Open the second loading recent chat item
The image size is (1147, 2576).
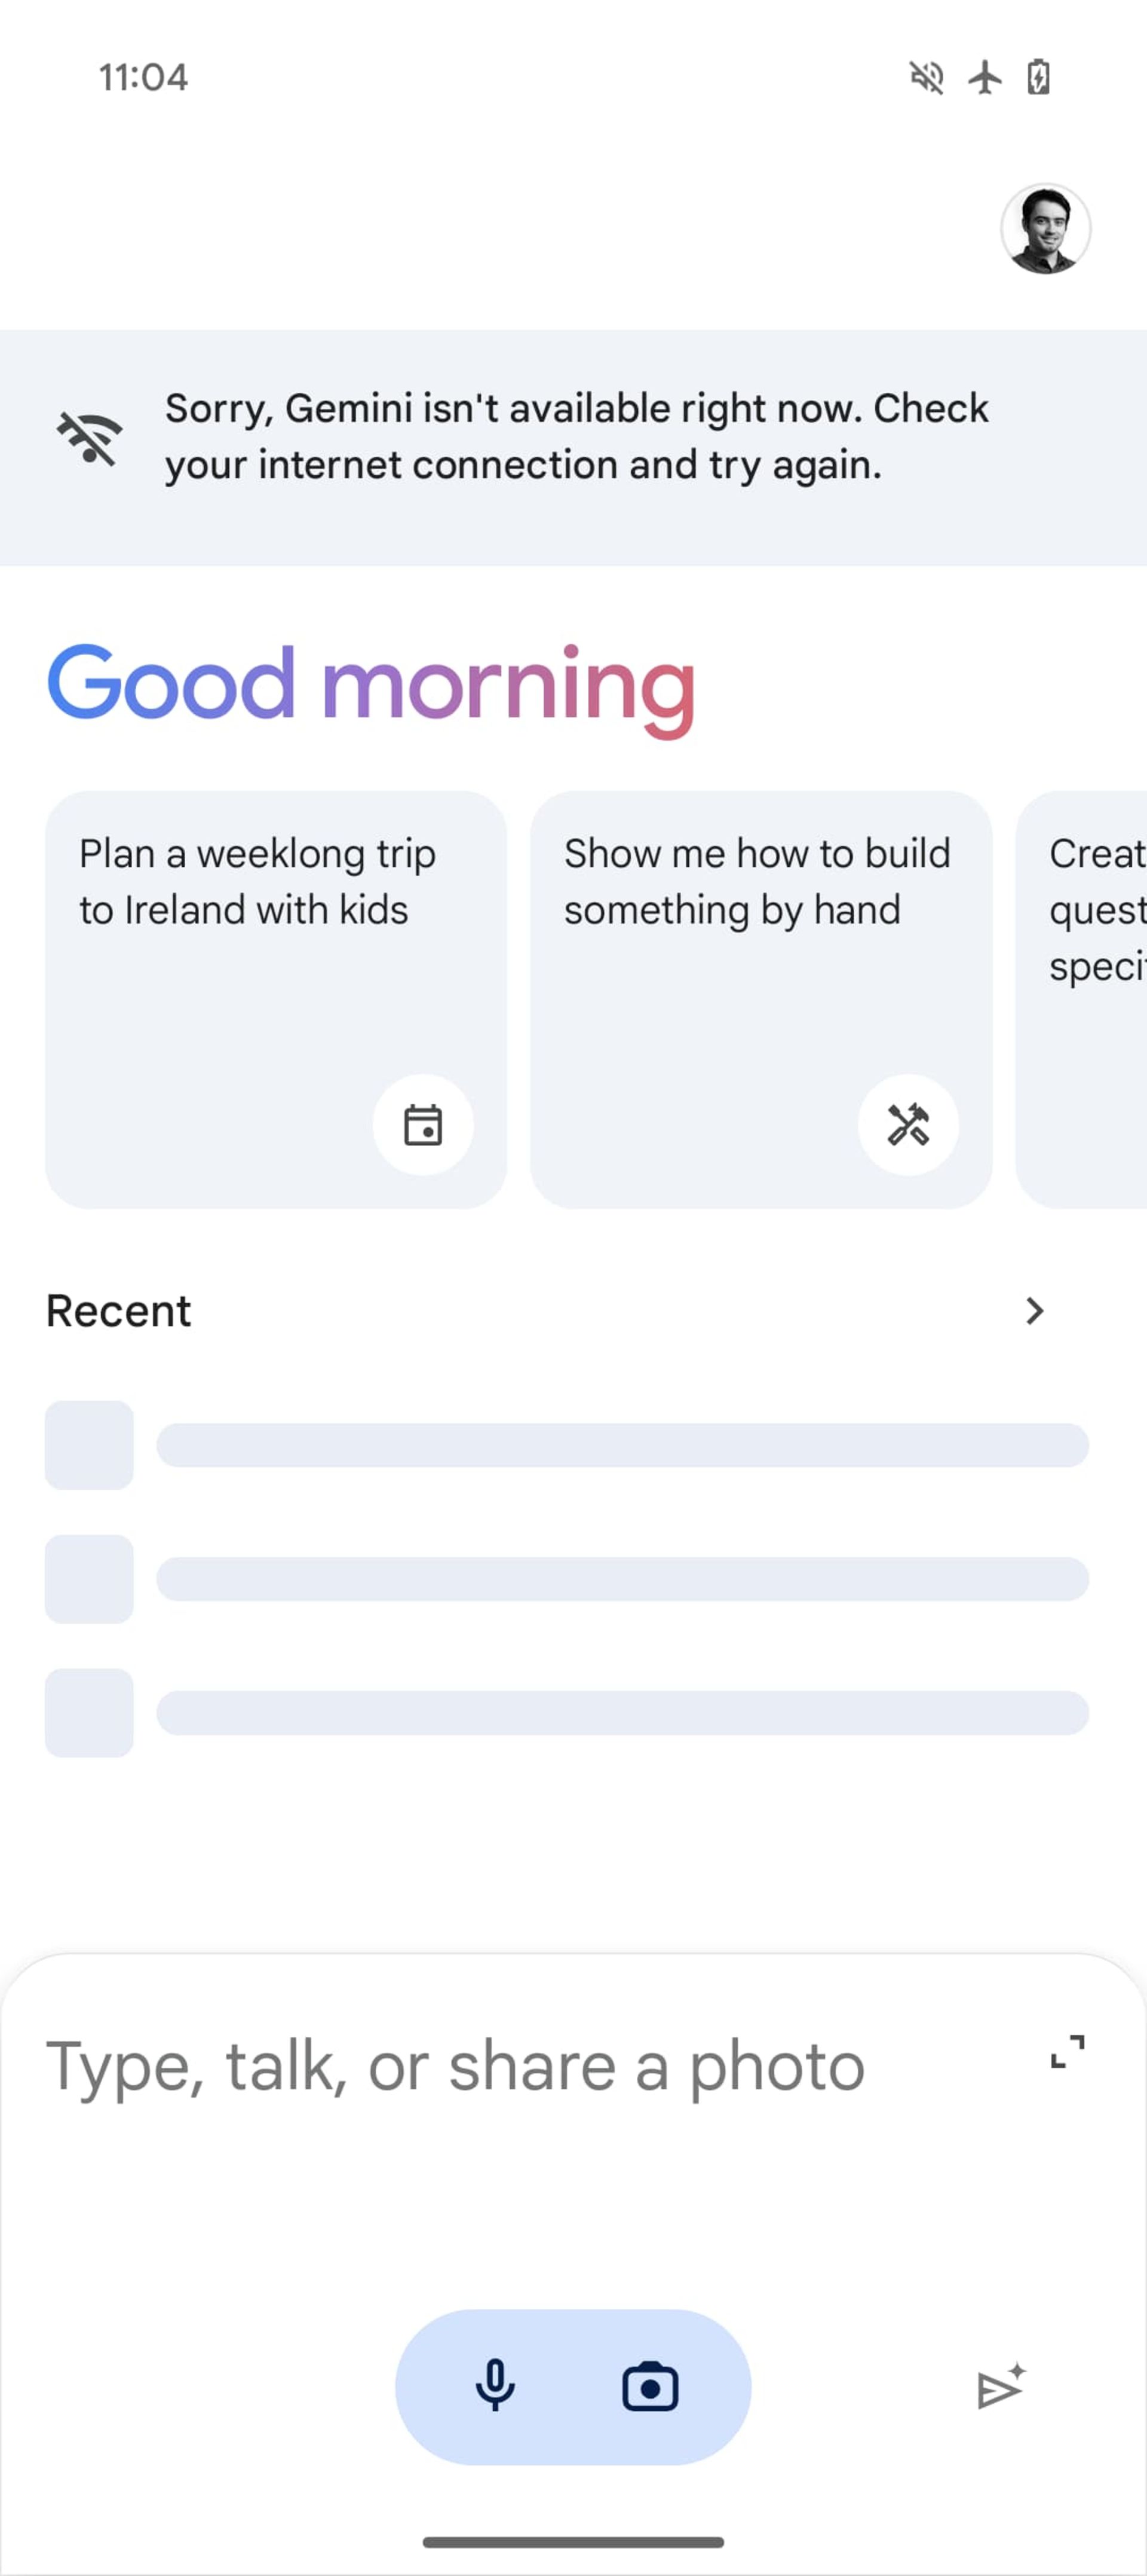[x=566, y=1578]
